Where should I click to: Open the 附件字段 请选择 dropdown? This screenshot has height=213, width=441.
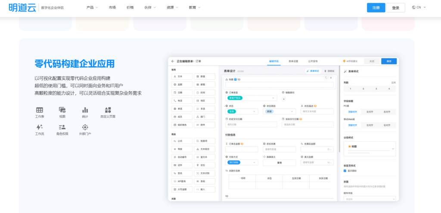pos(370,199)
